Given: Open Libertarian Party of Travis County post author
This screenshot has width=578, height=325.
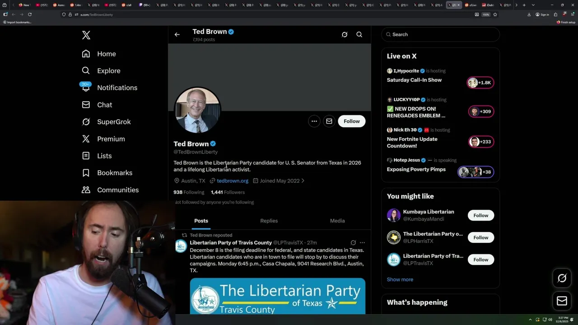Looking at the screenshot, I should click(231, 243).
